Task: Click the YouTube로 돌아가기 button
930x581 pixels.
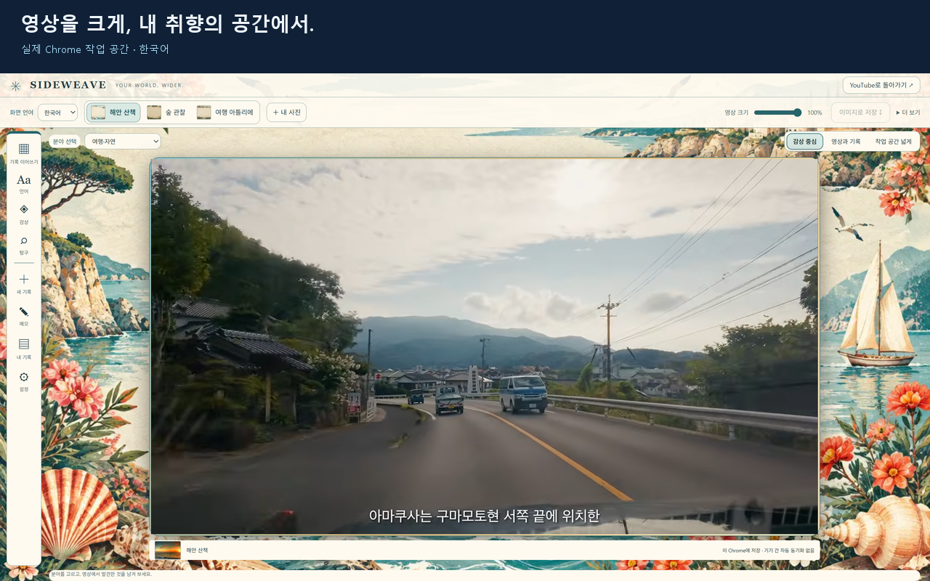Action: [x=881, y=85]
